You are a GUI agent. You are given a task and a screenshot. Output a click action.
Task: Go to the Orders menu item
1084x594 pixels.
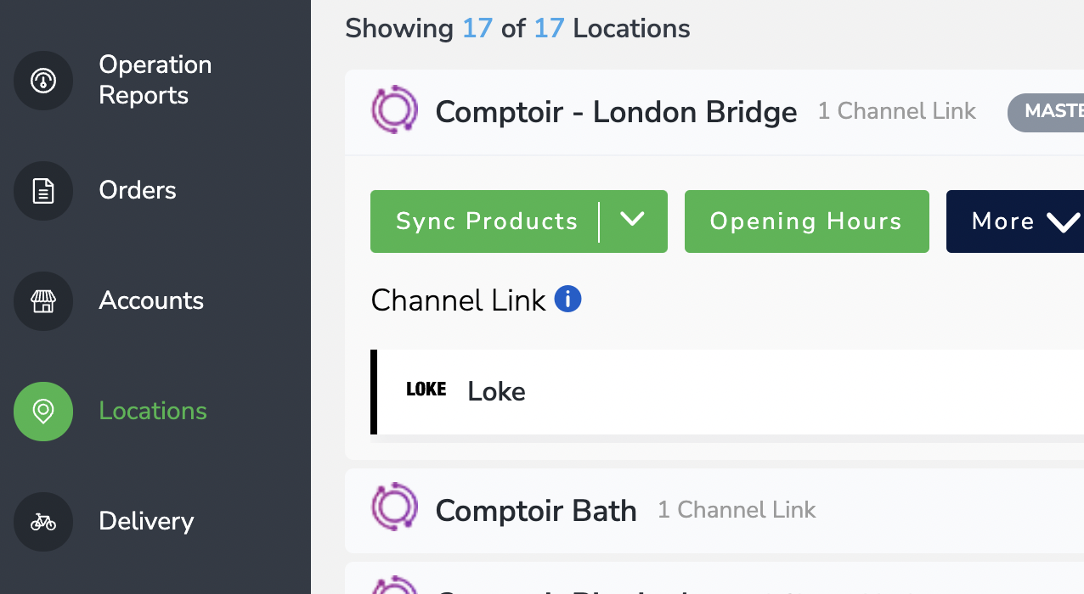[138, 190]
